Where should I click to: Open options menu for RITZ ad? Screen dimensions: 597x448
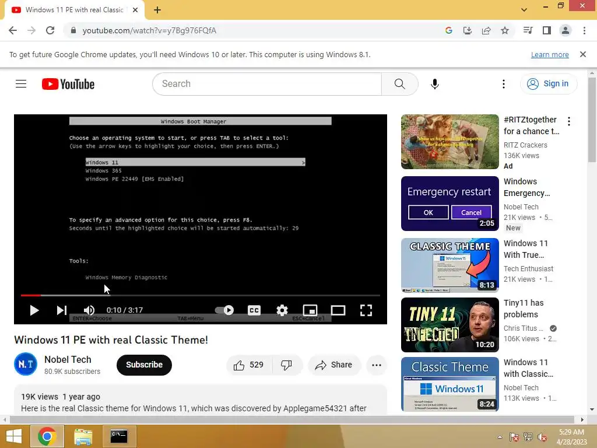click(x=569, y=121)
